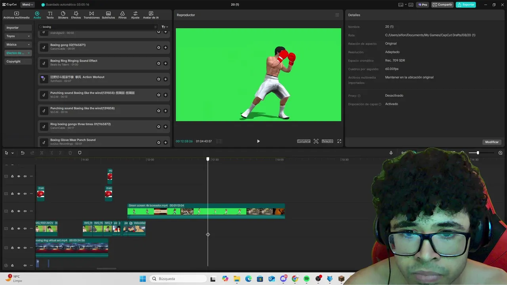This screenshot has height=285, width=507.
Task: Mute the Green screen 4k boxeador track
Action: [25, 211]
